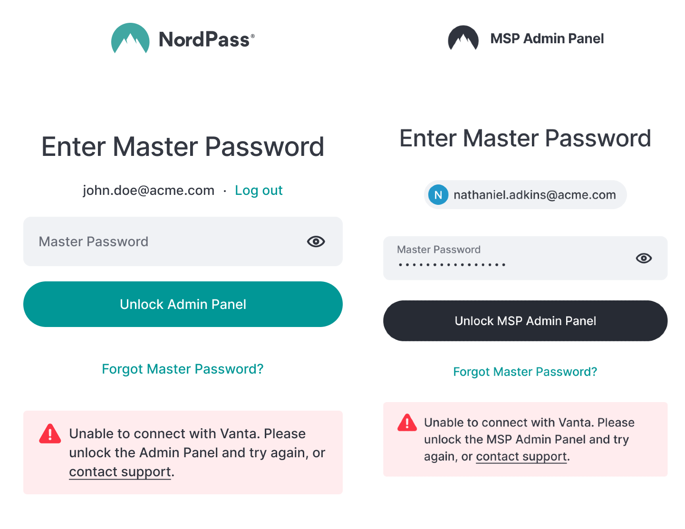Click the john.doe@acme.com email text
This screenshot has width=685, height=529.
(148, 191)
